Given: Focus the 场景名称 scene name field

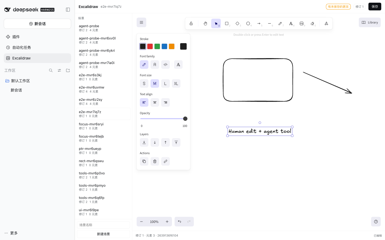Looking at the screenshot, I should tap(103, 225).
